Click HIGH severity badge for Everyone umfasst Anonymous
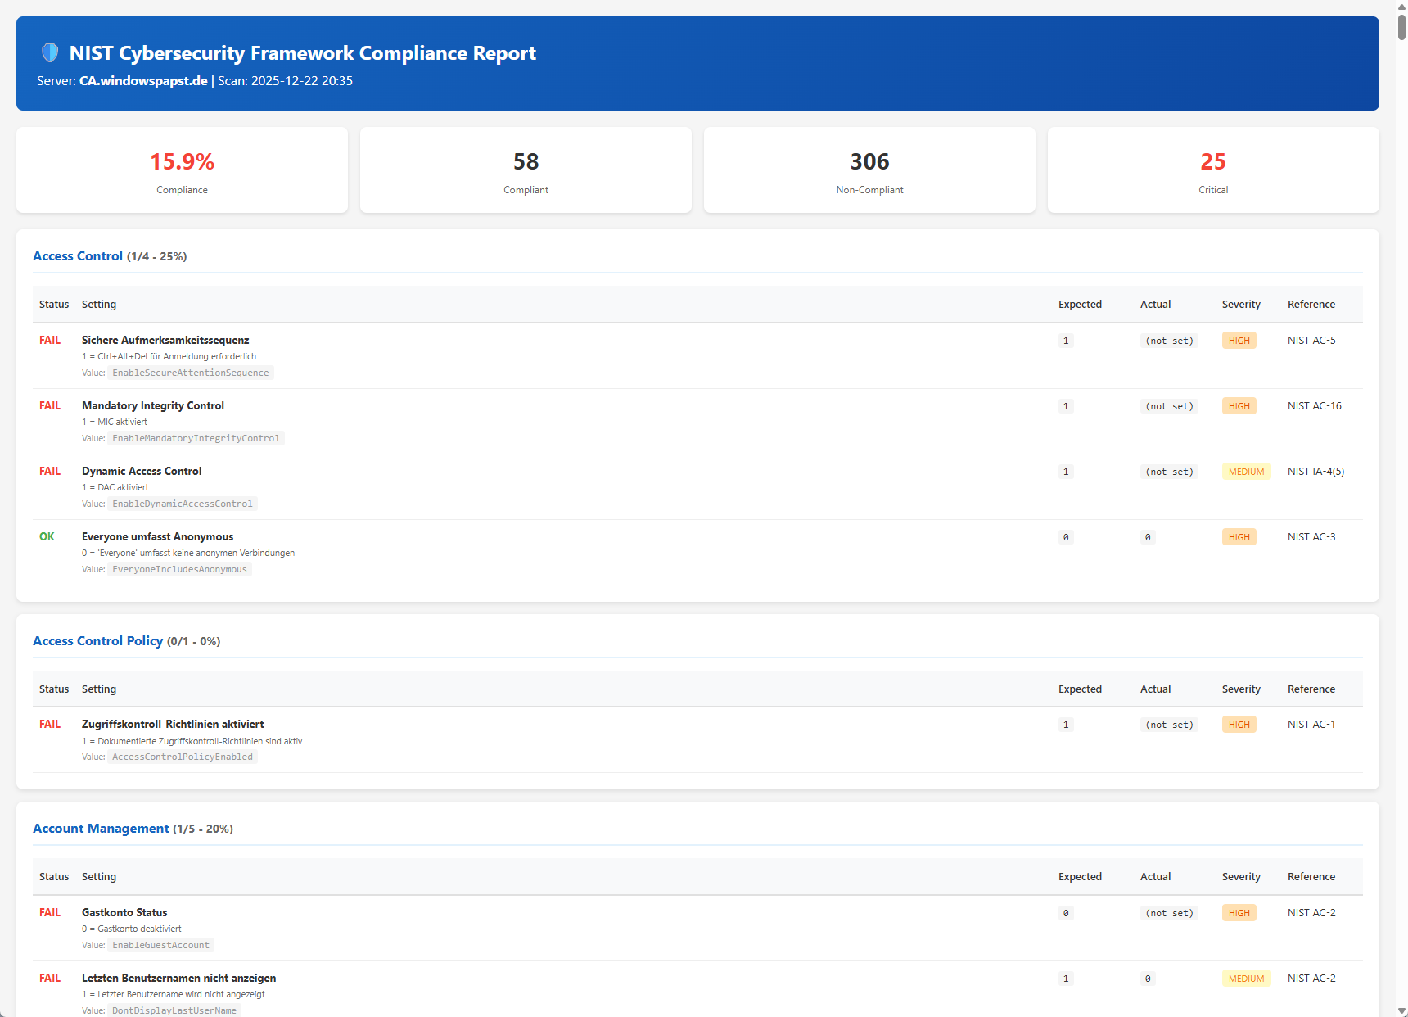 (1239, 537)
